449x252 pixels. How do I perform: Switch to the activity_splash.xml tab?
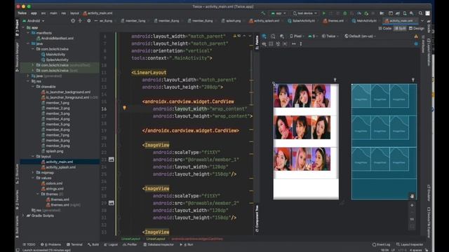pyautogui.click(x=264, y=20)
